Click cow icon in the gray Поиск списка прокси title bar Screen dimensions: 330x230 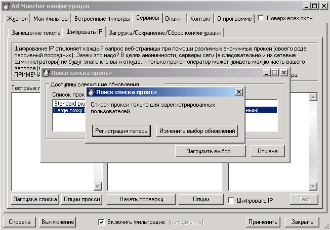46,73
